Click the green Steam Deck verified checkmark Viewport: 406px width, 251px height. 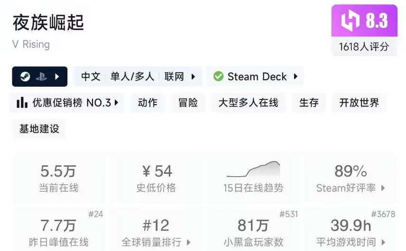tap(218, 77)
